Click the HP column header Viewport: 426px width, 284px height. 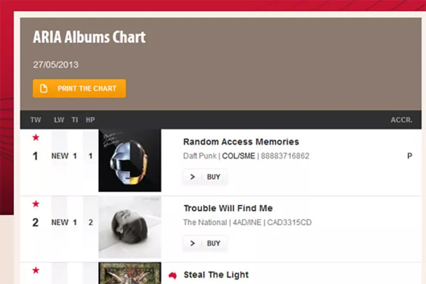coord(90,120)
